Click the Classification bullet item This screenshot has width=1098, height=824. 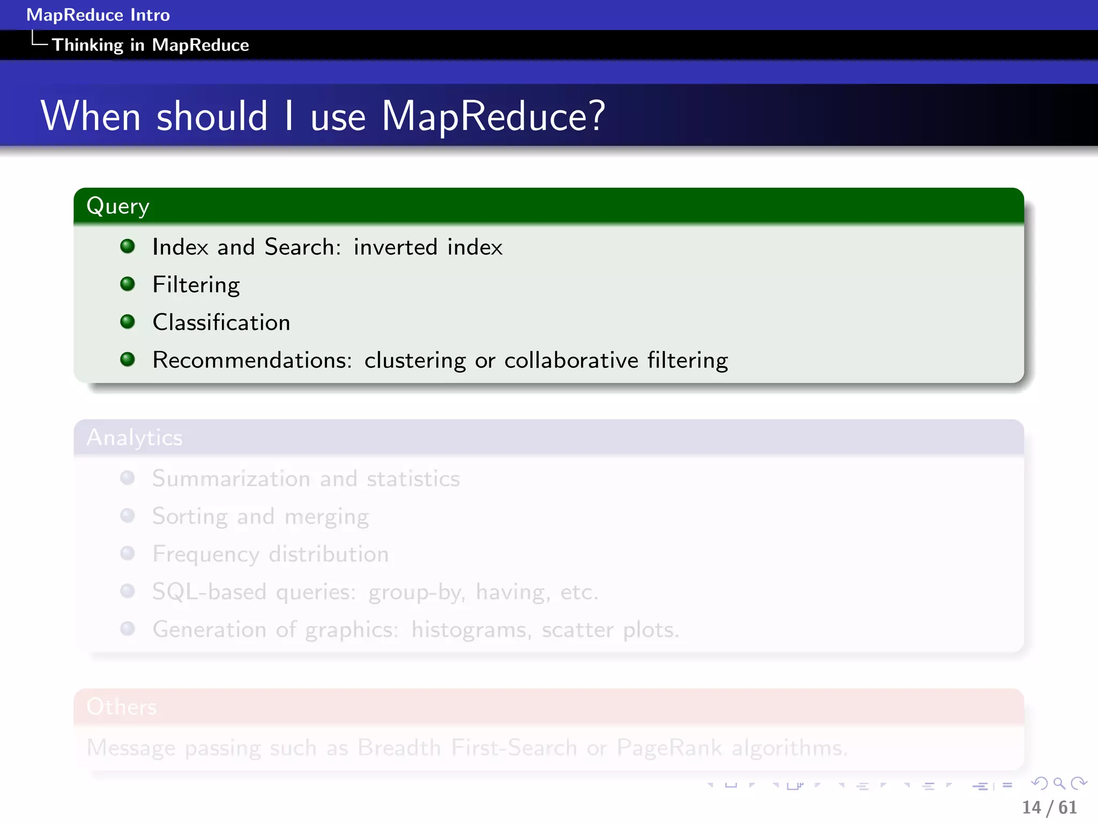tap(221, 322)
